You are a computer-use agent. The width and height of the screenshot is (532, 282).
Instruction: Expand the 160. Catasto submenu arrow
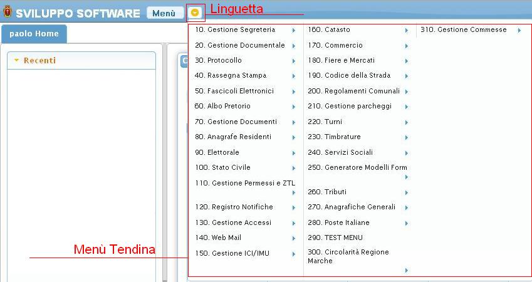tap(406, 30)
